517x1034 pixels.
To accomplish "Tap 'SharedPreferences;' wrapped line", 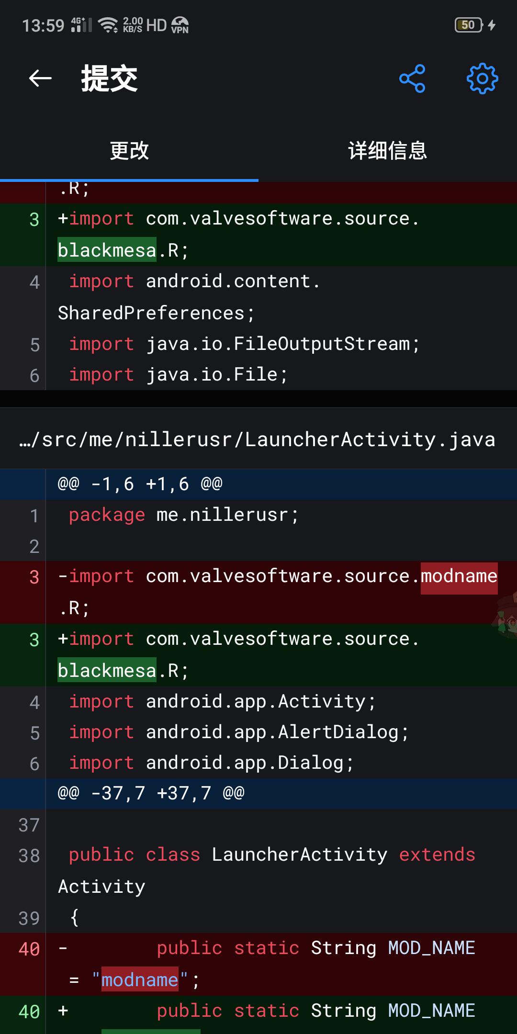I will tap(157, 313).
